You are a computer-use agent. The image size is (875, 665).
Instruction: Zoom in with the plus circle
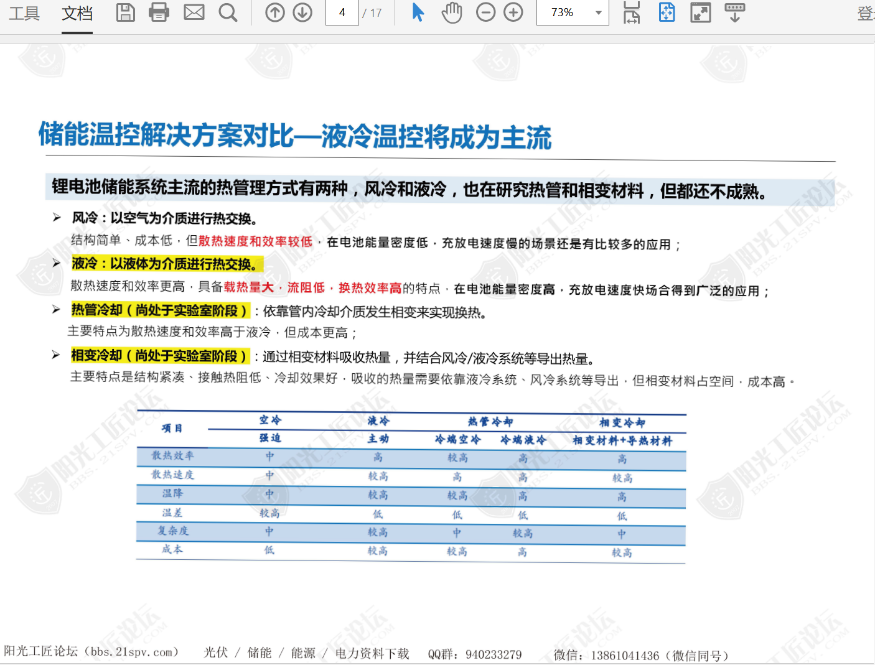point(513,12)
